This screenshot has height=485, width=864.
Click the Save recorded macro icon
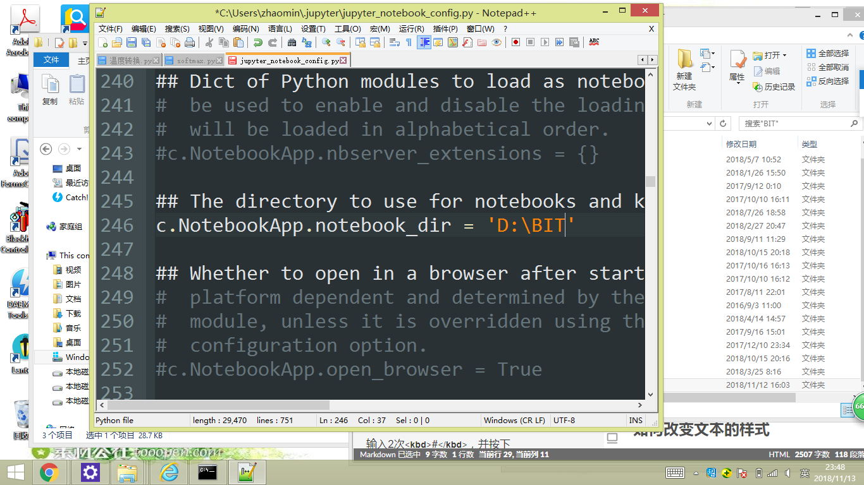(x=574, y=42)
